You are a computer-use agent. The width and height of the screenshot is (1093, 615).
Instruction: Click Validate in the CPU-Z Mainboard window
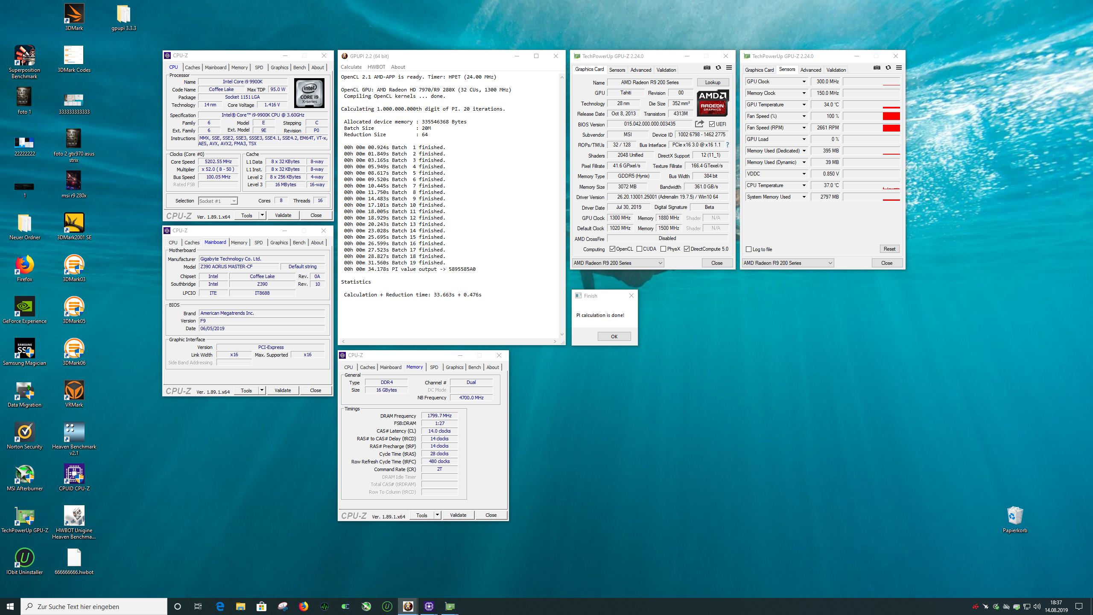(x=283, y=390)
